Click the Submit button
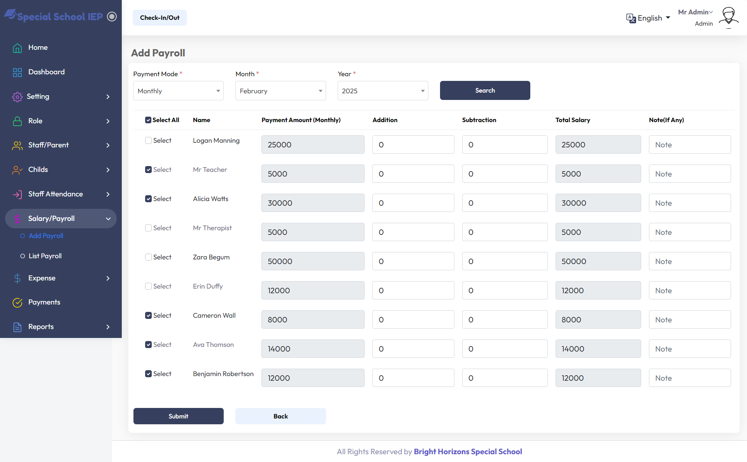 178,416
